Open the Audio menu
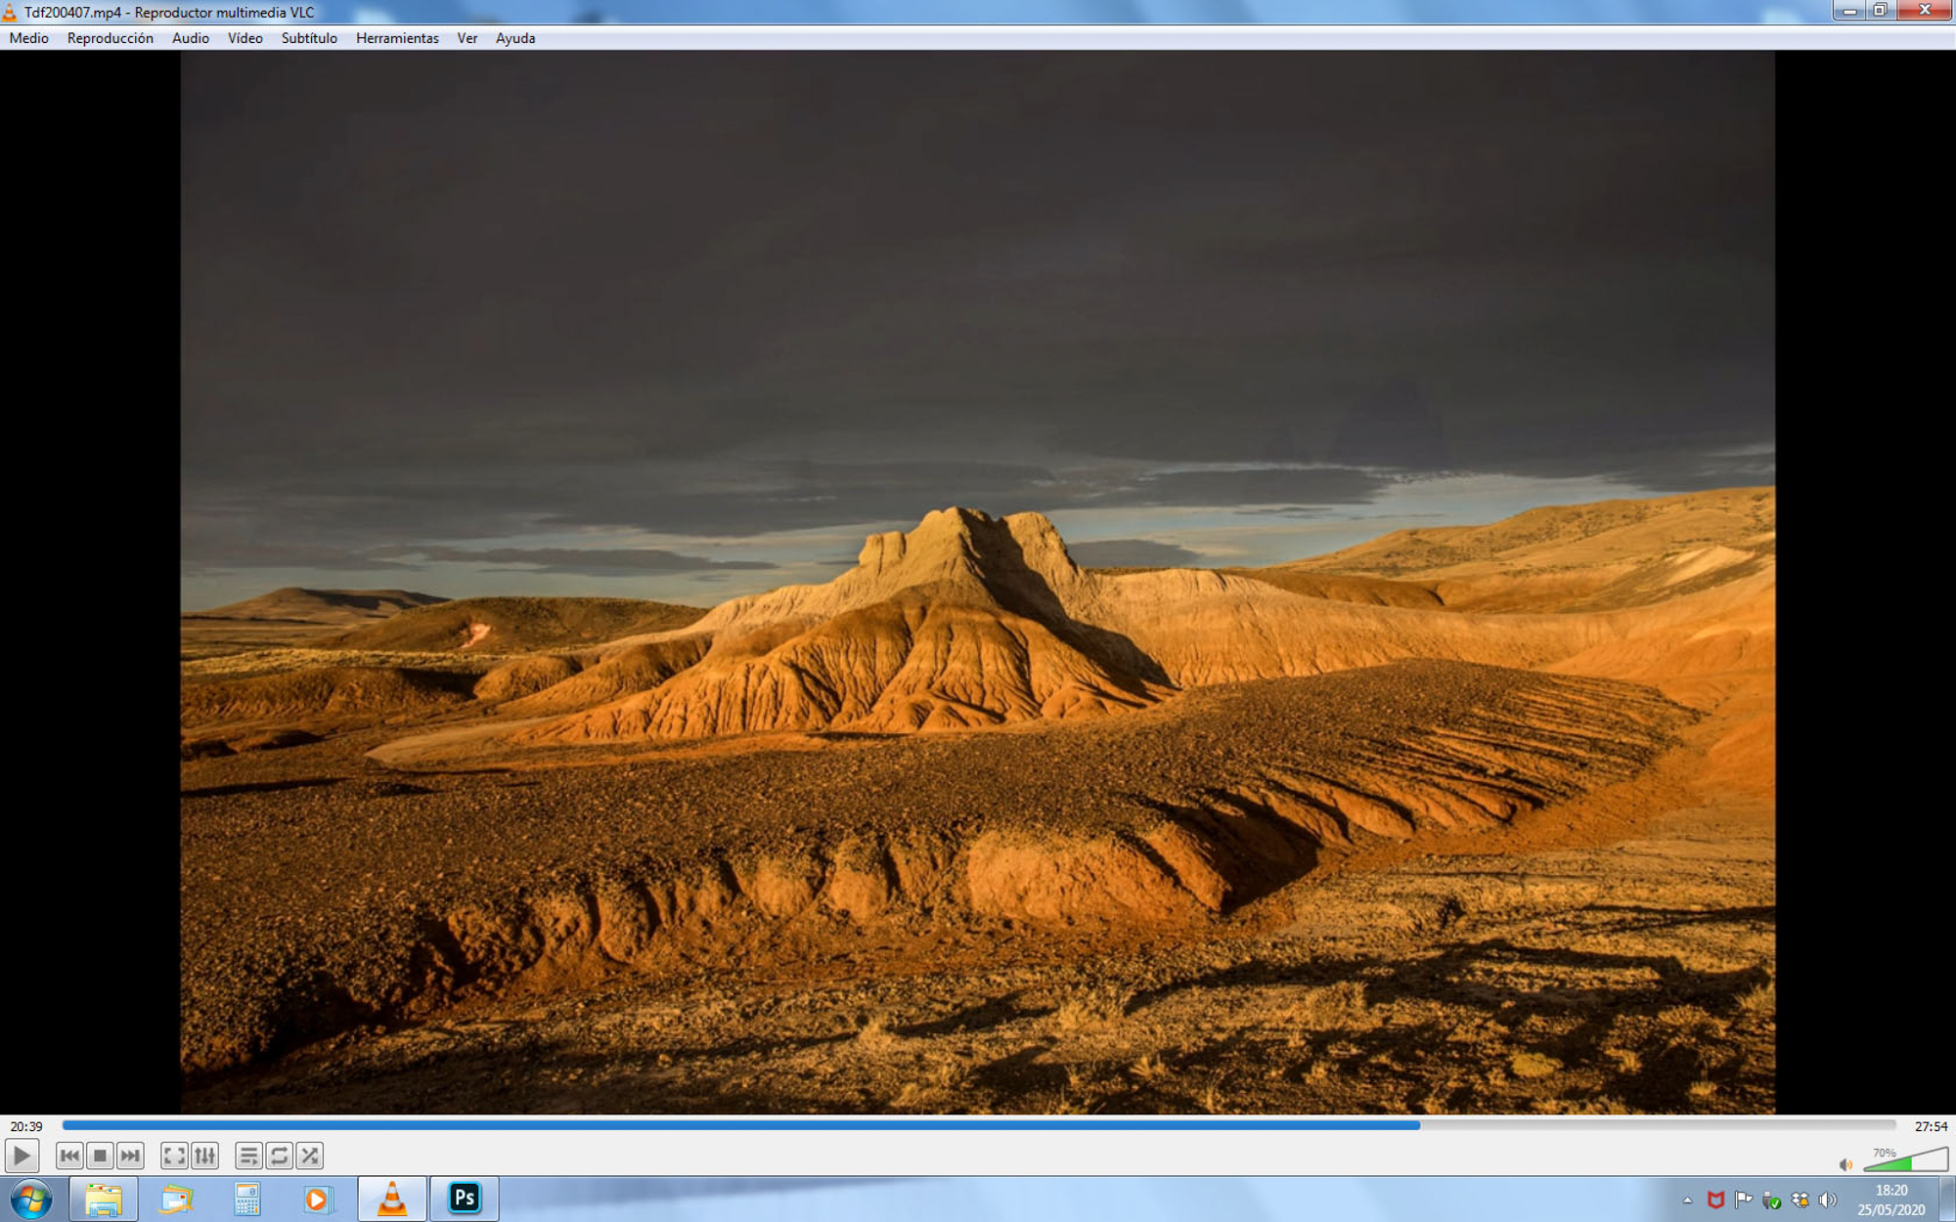The height and width of the screenshot is (1222, 1956). pyautogui.click(x=191, y=38)
